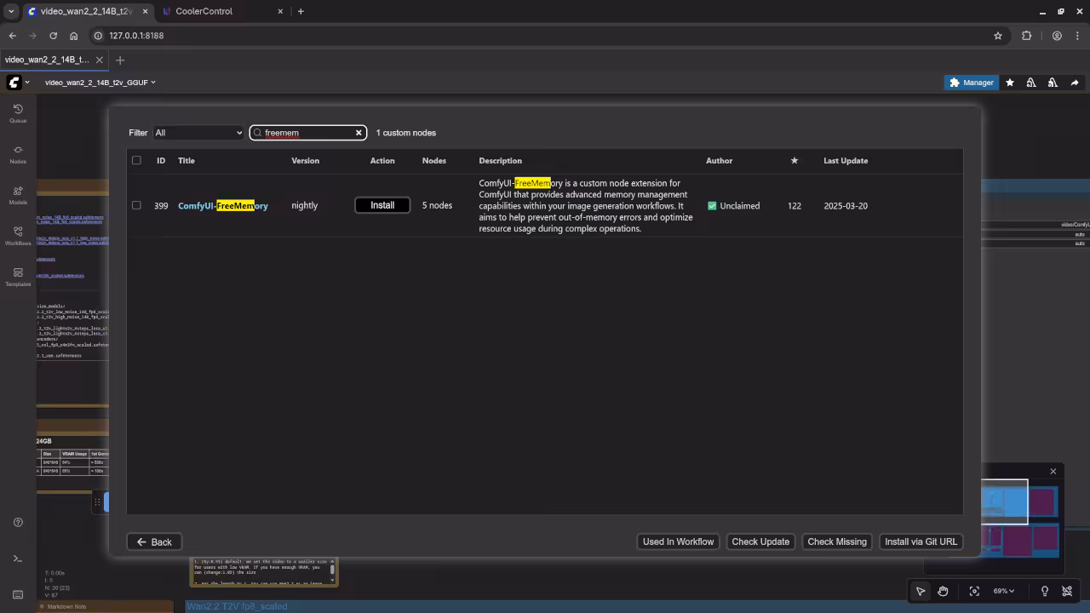Toggle link visibility icon in canvas toolbar
1090x613 pixels.
[1067, 591]
